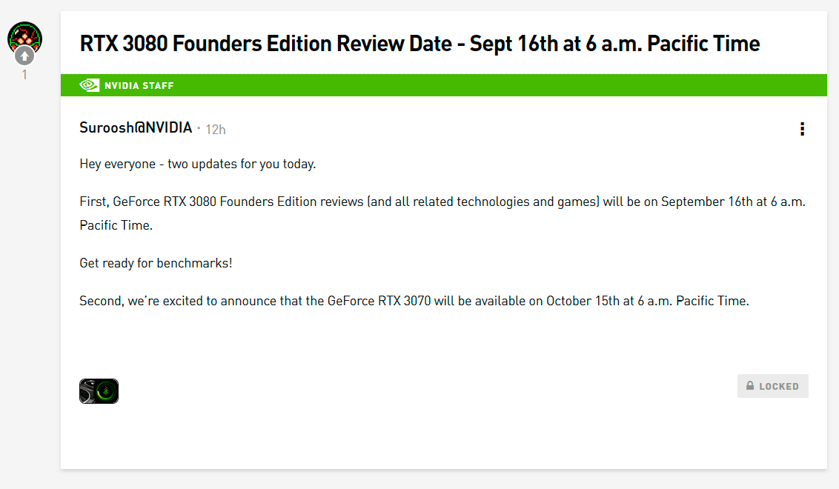Image resolution: width=839 pixels, height=489 pixels.
Task: Click the poster's avatar image
Action: (24, 34)
